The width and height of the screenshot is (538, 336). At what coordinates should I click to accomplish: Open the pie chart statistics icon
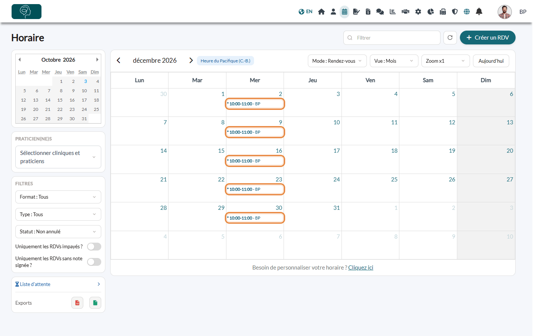430,12
